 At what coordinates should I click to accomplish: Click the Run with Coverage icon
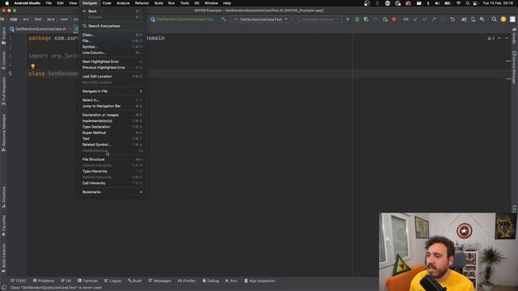click(366, 19)
